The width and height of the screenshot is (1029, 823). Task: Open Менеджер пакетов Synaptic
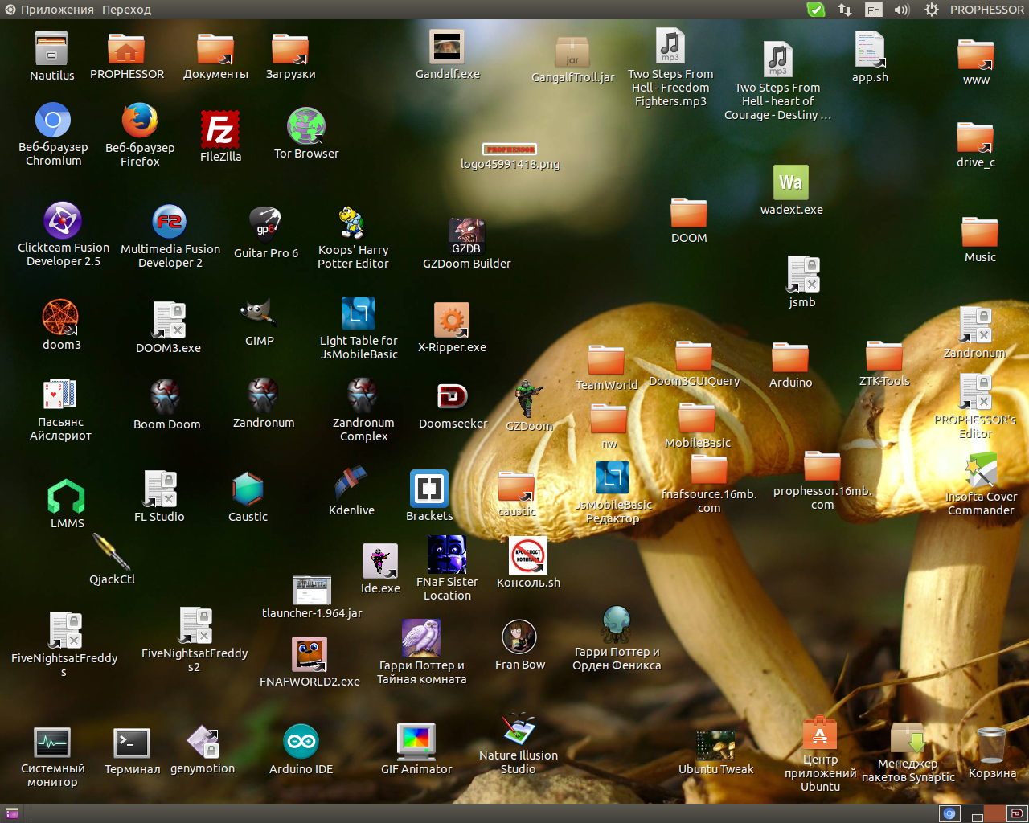908,738
